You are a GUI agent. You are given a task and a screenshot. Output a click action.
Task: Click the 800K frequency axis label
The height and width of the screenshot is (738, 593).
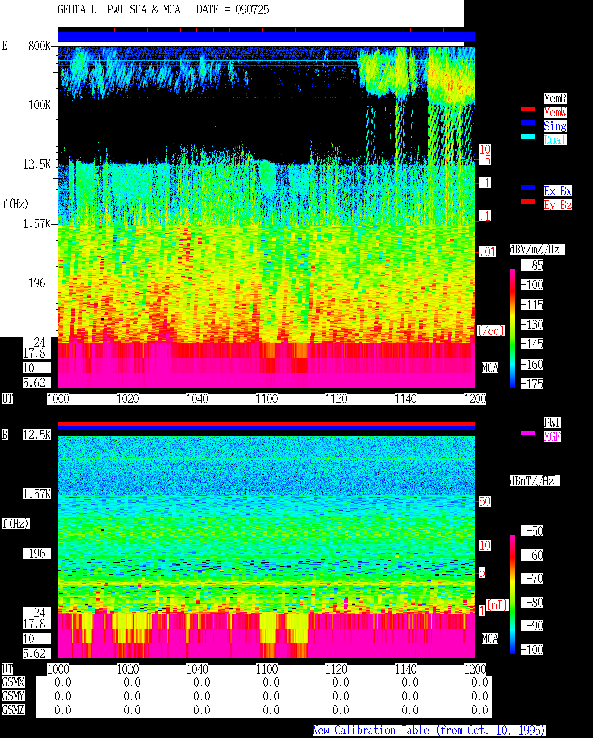(x=39, y=45)
